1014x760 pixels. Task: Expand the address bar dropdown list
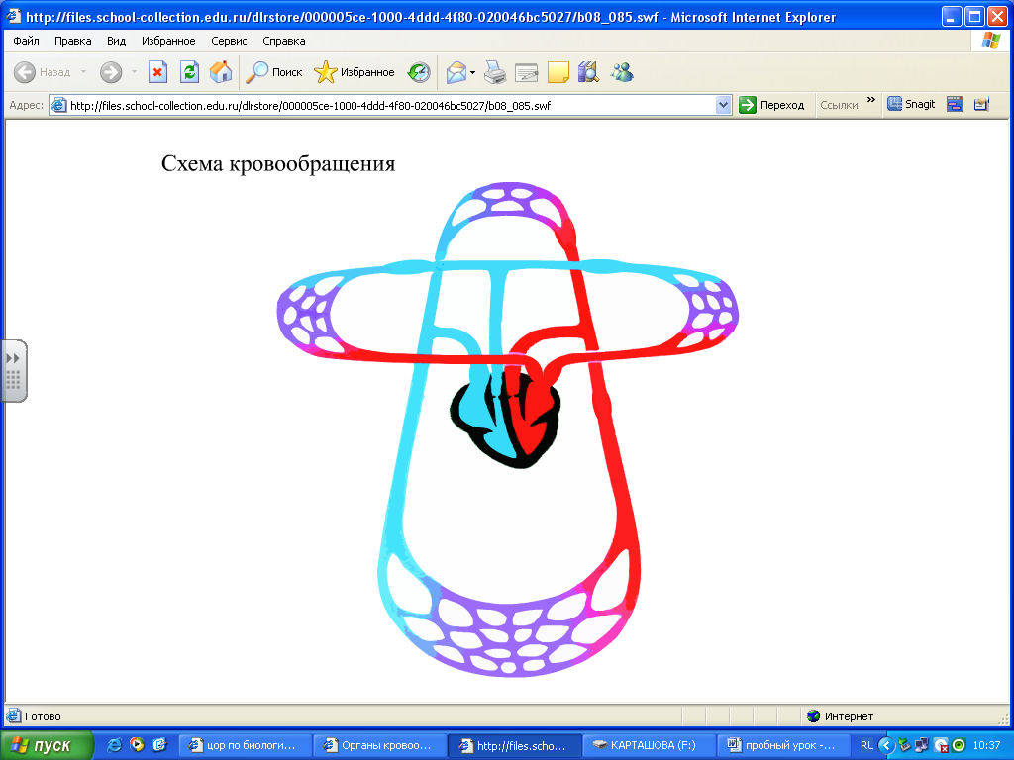[723, 105]
